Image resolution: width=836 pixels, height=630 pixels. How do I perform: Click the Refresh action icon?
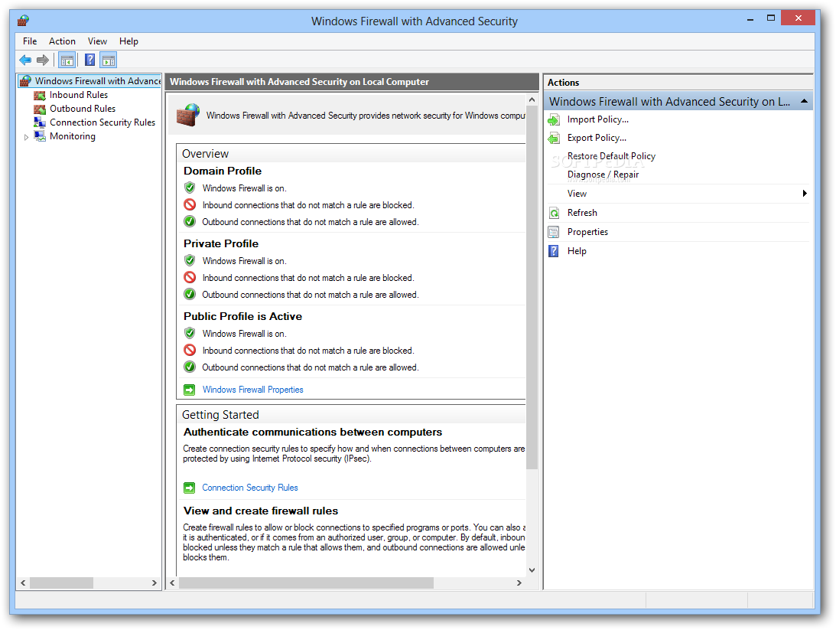pos(554,213)
